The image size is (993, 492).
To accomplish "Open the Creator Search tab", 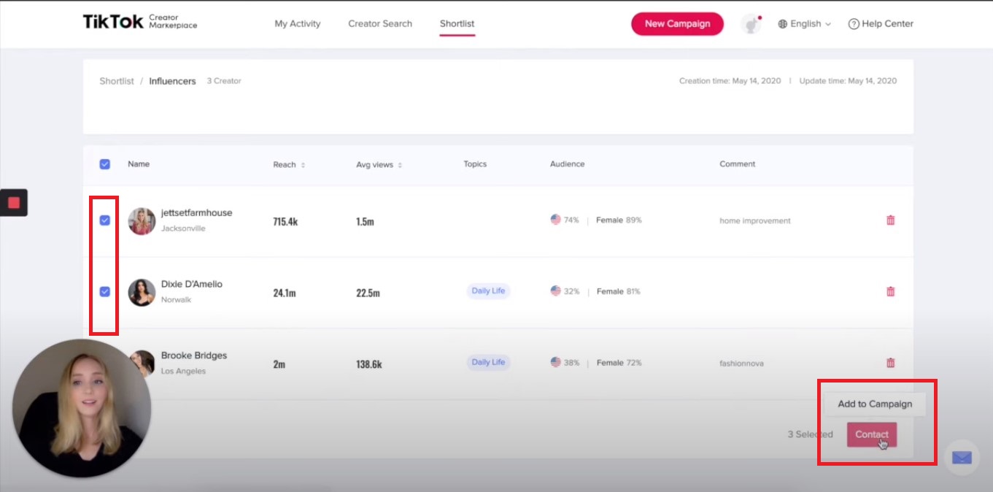I will pyautogui.click(x=380, y=24).
